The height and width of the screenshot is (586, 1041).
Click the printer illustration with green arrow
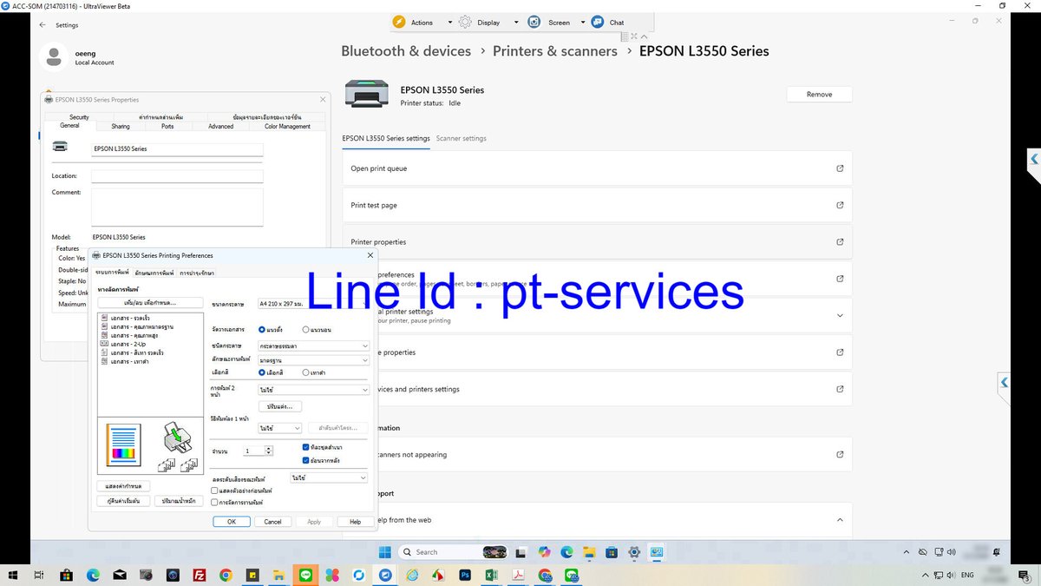(x=177, y=438)
